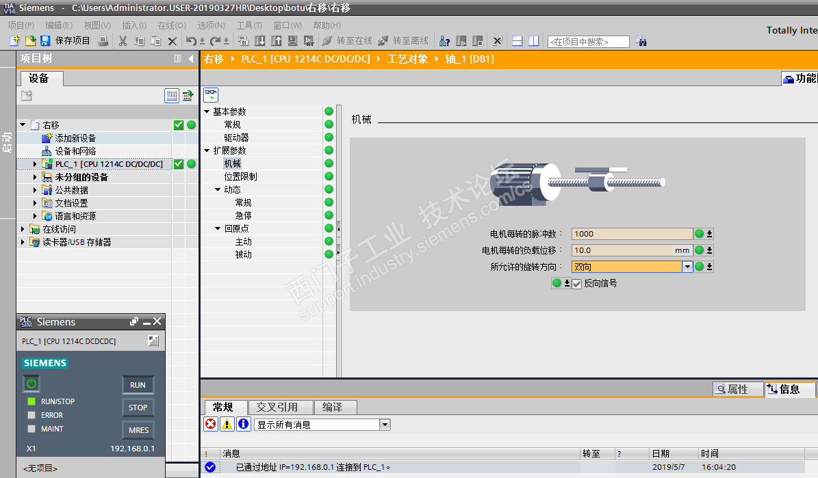The height and width of the screenshot is (478, 818).
Task: Select 驱动器 in the parameter navigation
Action: [x=235, y=137]
